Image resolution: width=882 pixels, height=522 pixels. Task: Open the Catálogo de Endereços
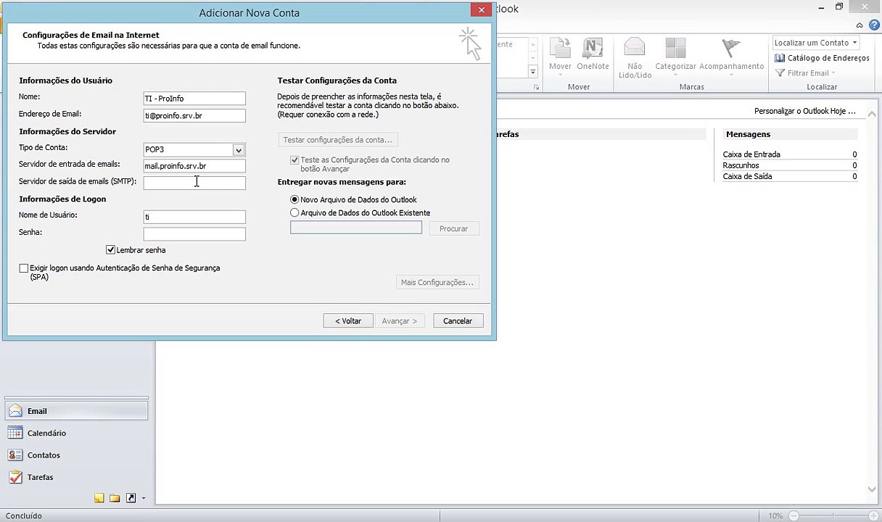point(822,58)
